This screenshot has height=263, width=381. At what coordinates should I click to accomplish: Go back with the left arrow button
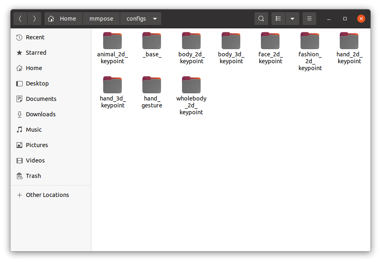coord(20,19)
